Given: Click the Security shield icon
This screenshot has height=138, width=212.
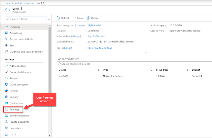Looking at the screenshot, I should tap(6, 97).
